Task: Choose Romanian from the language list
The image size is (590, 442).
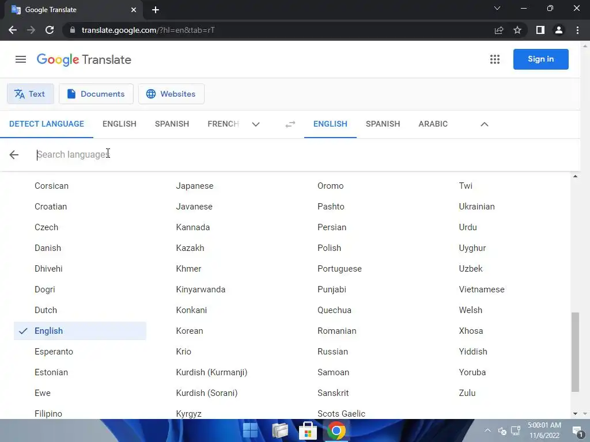Action: [x=336, y=331]
